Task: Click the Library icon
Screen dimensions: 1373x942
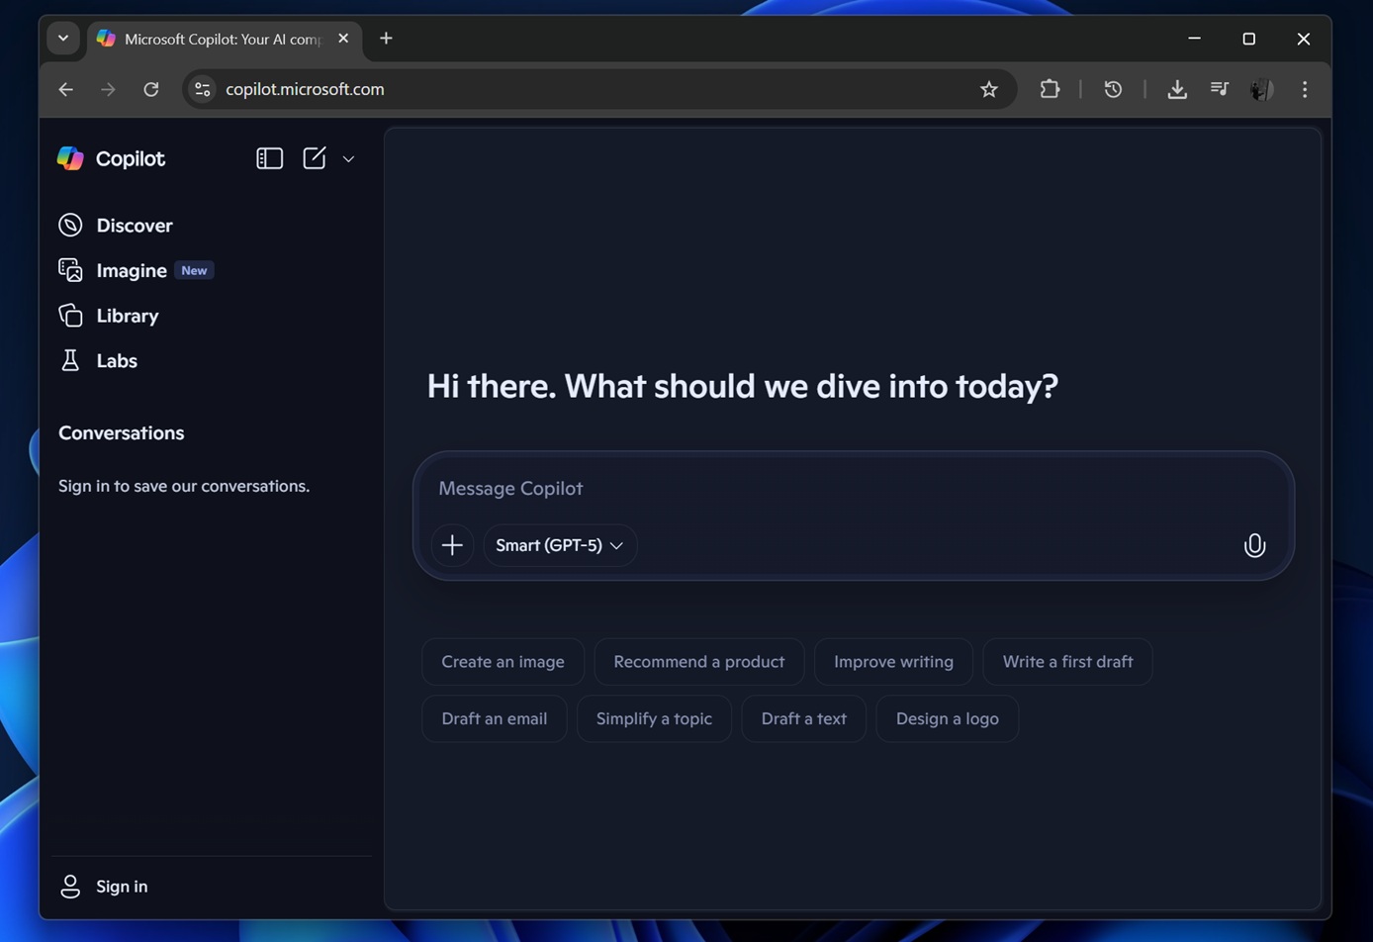Action: (x=69, y=315)
